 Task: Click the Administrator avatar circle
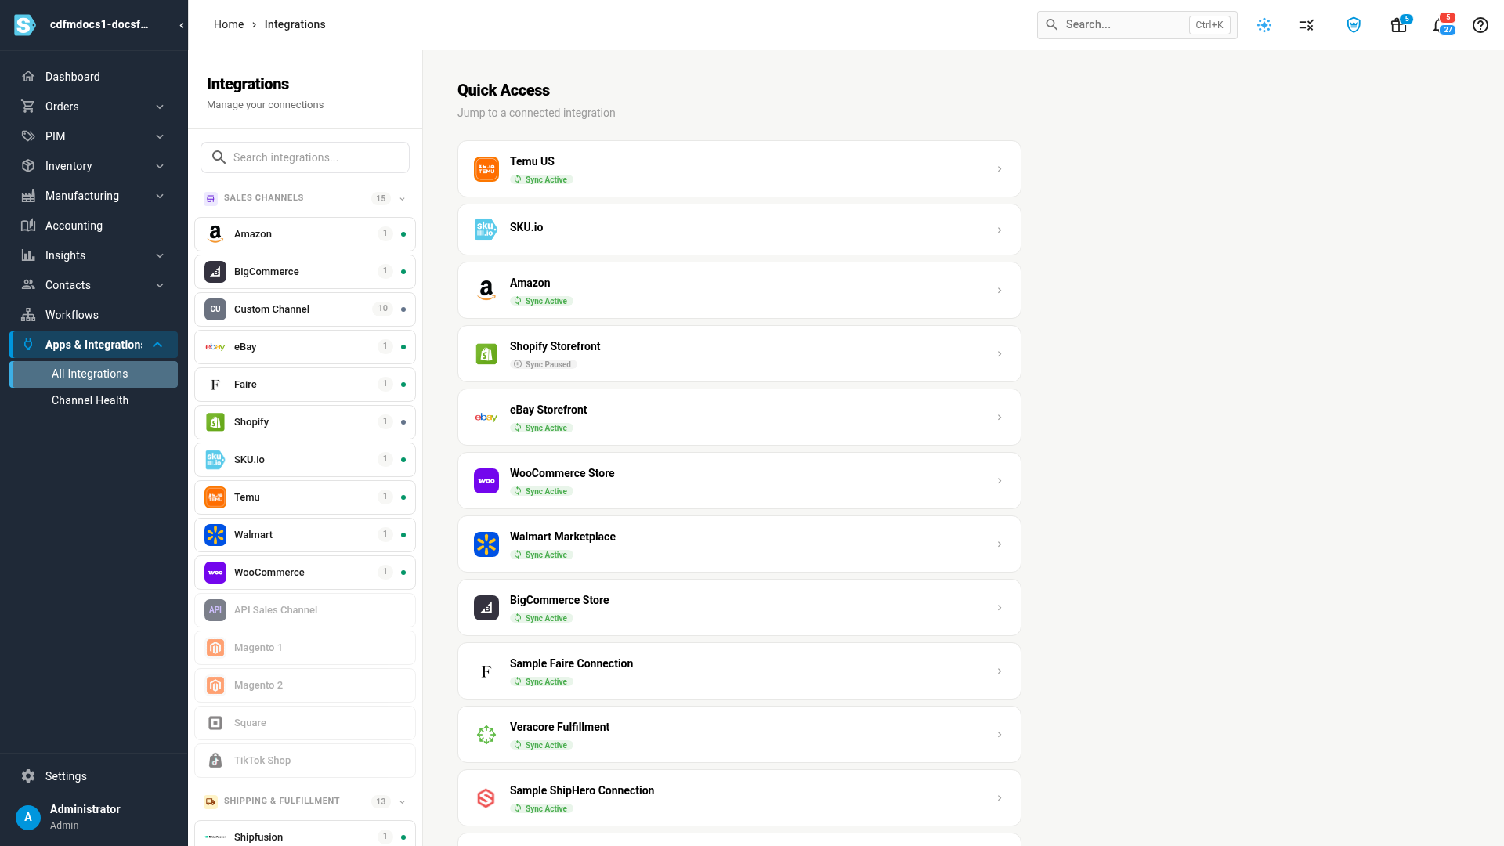coord(28,817)
